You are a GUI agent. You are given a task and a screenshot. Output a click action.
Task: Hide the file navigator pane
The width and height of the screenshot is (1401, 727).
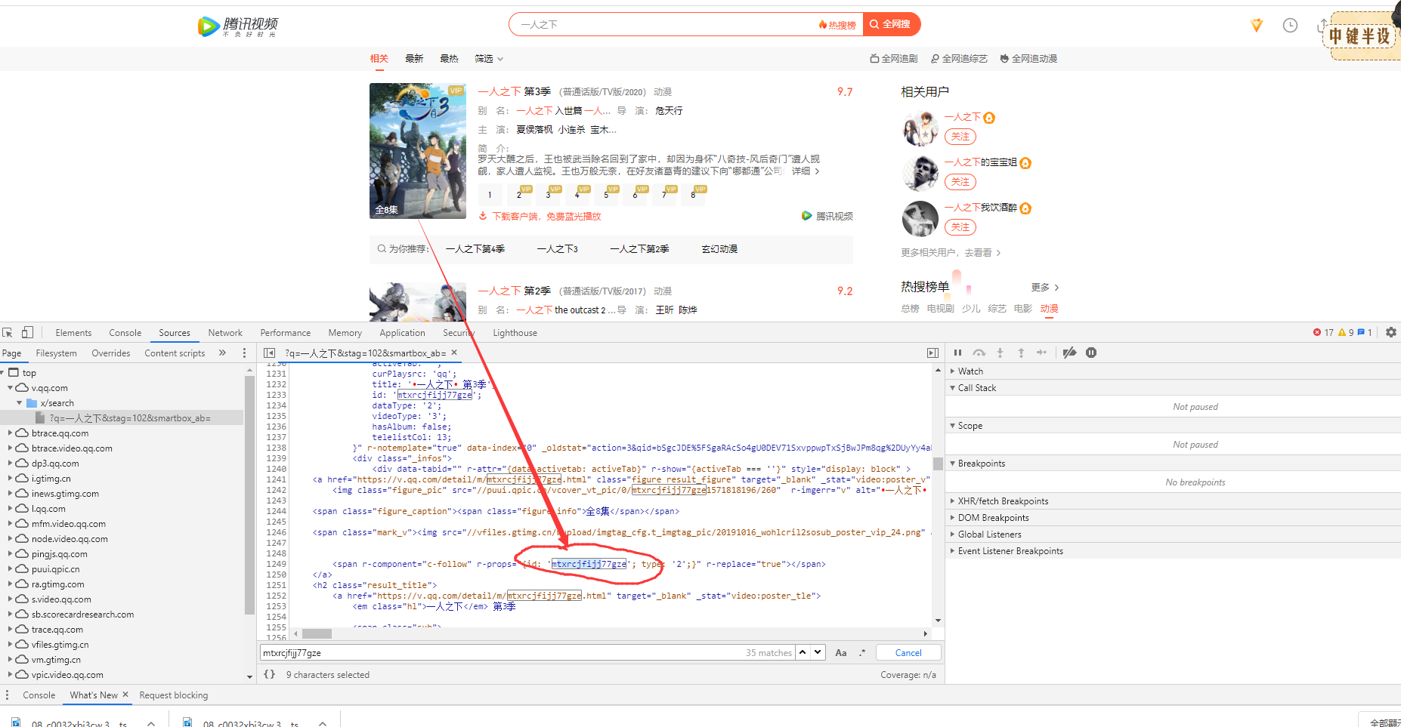[x=269, y=353]
